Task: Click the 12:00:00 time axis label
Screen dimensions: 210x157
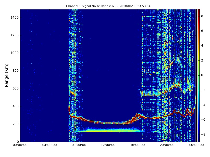Action: coord(108,145)
